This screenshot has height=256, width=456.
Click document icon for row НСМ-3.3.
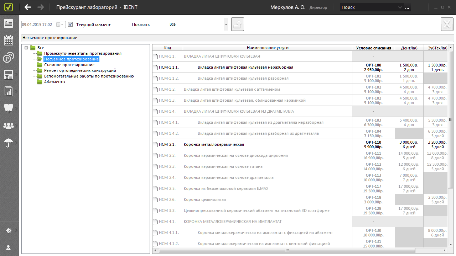pyautogui.click(x=155, y=210)
